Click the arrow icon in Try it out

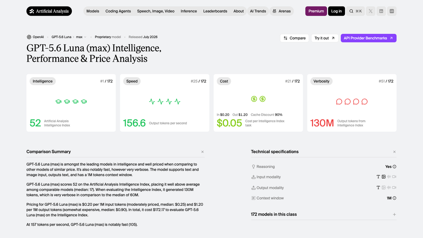(333, 38)
